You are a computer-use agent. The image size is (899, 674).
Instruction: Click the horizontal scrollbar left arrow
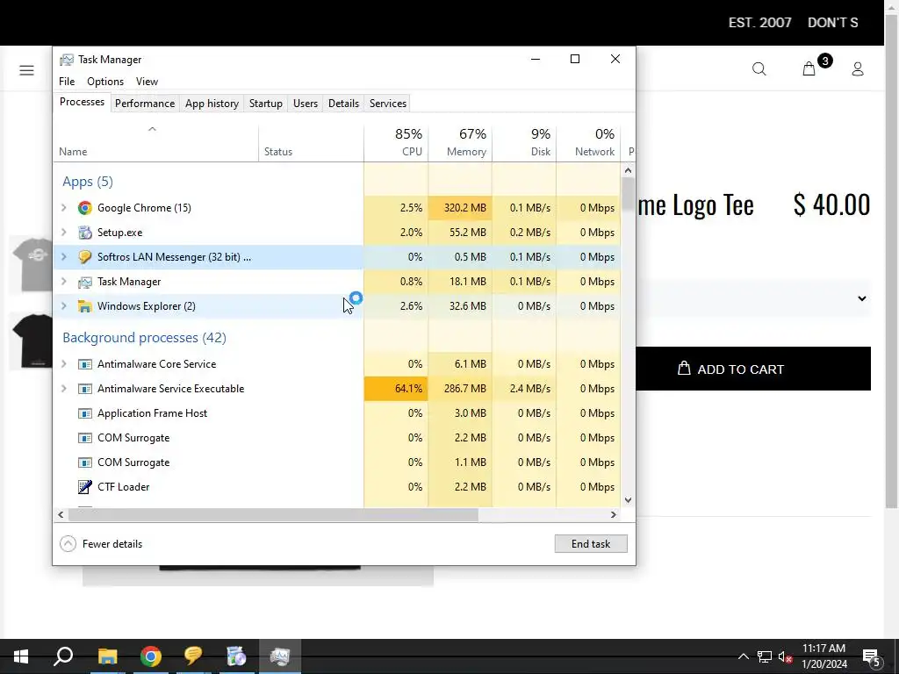[x=61, y=514]
